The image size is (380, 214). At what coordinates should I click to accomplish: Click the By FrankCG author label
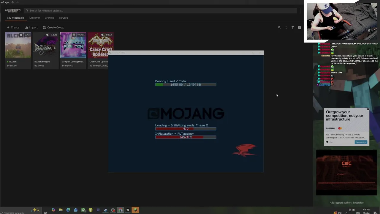67,66
